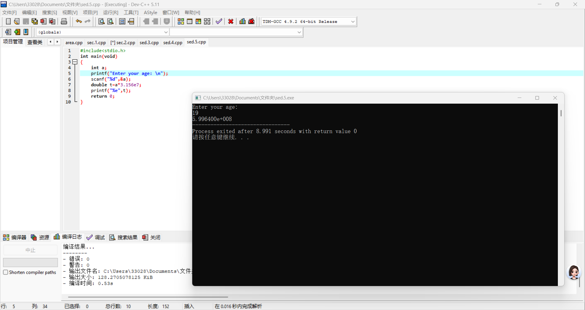Open the 查看类 side tab
585x310 pixels.
pyautogui.click(x=35, y=42)
